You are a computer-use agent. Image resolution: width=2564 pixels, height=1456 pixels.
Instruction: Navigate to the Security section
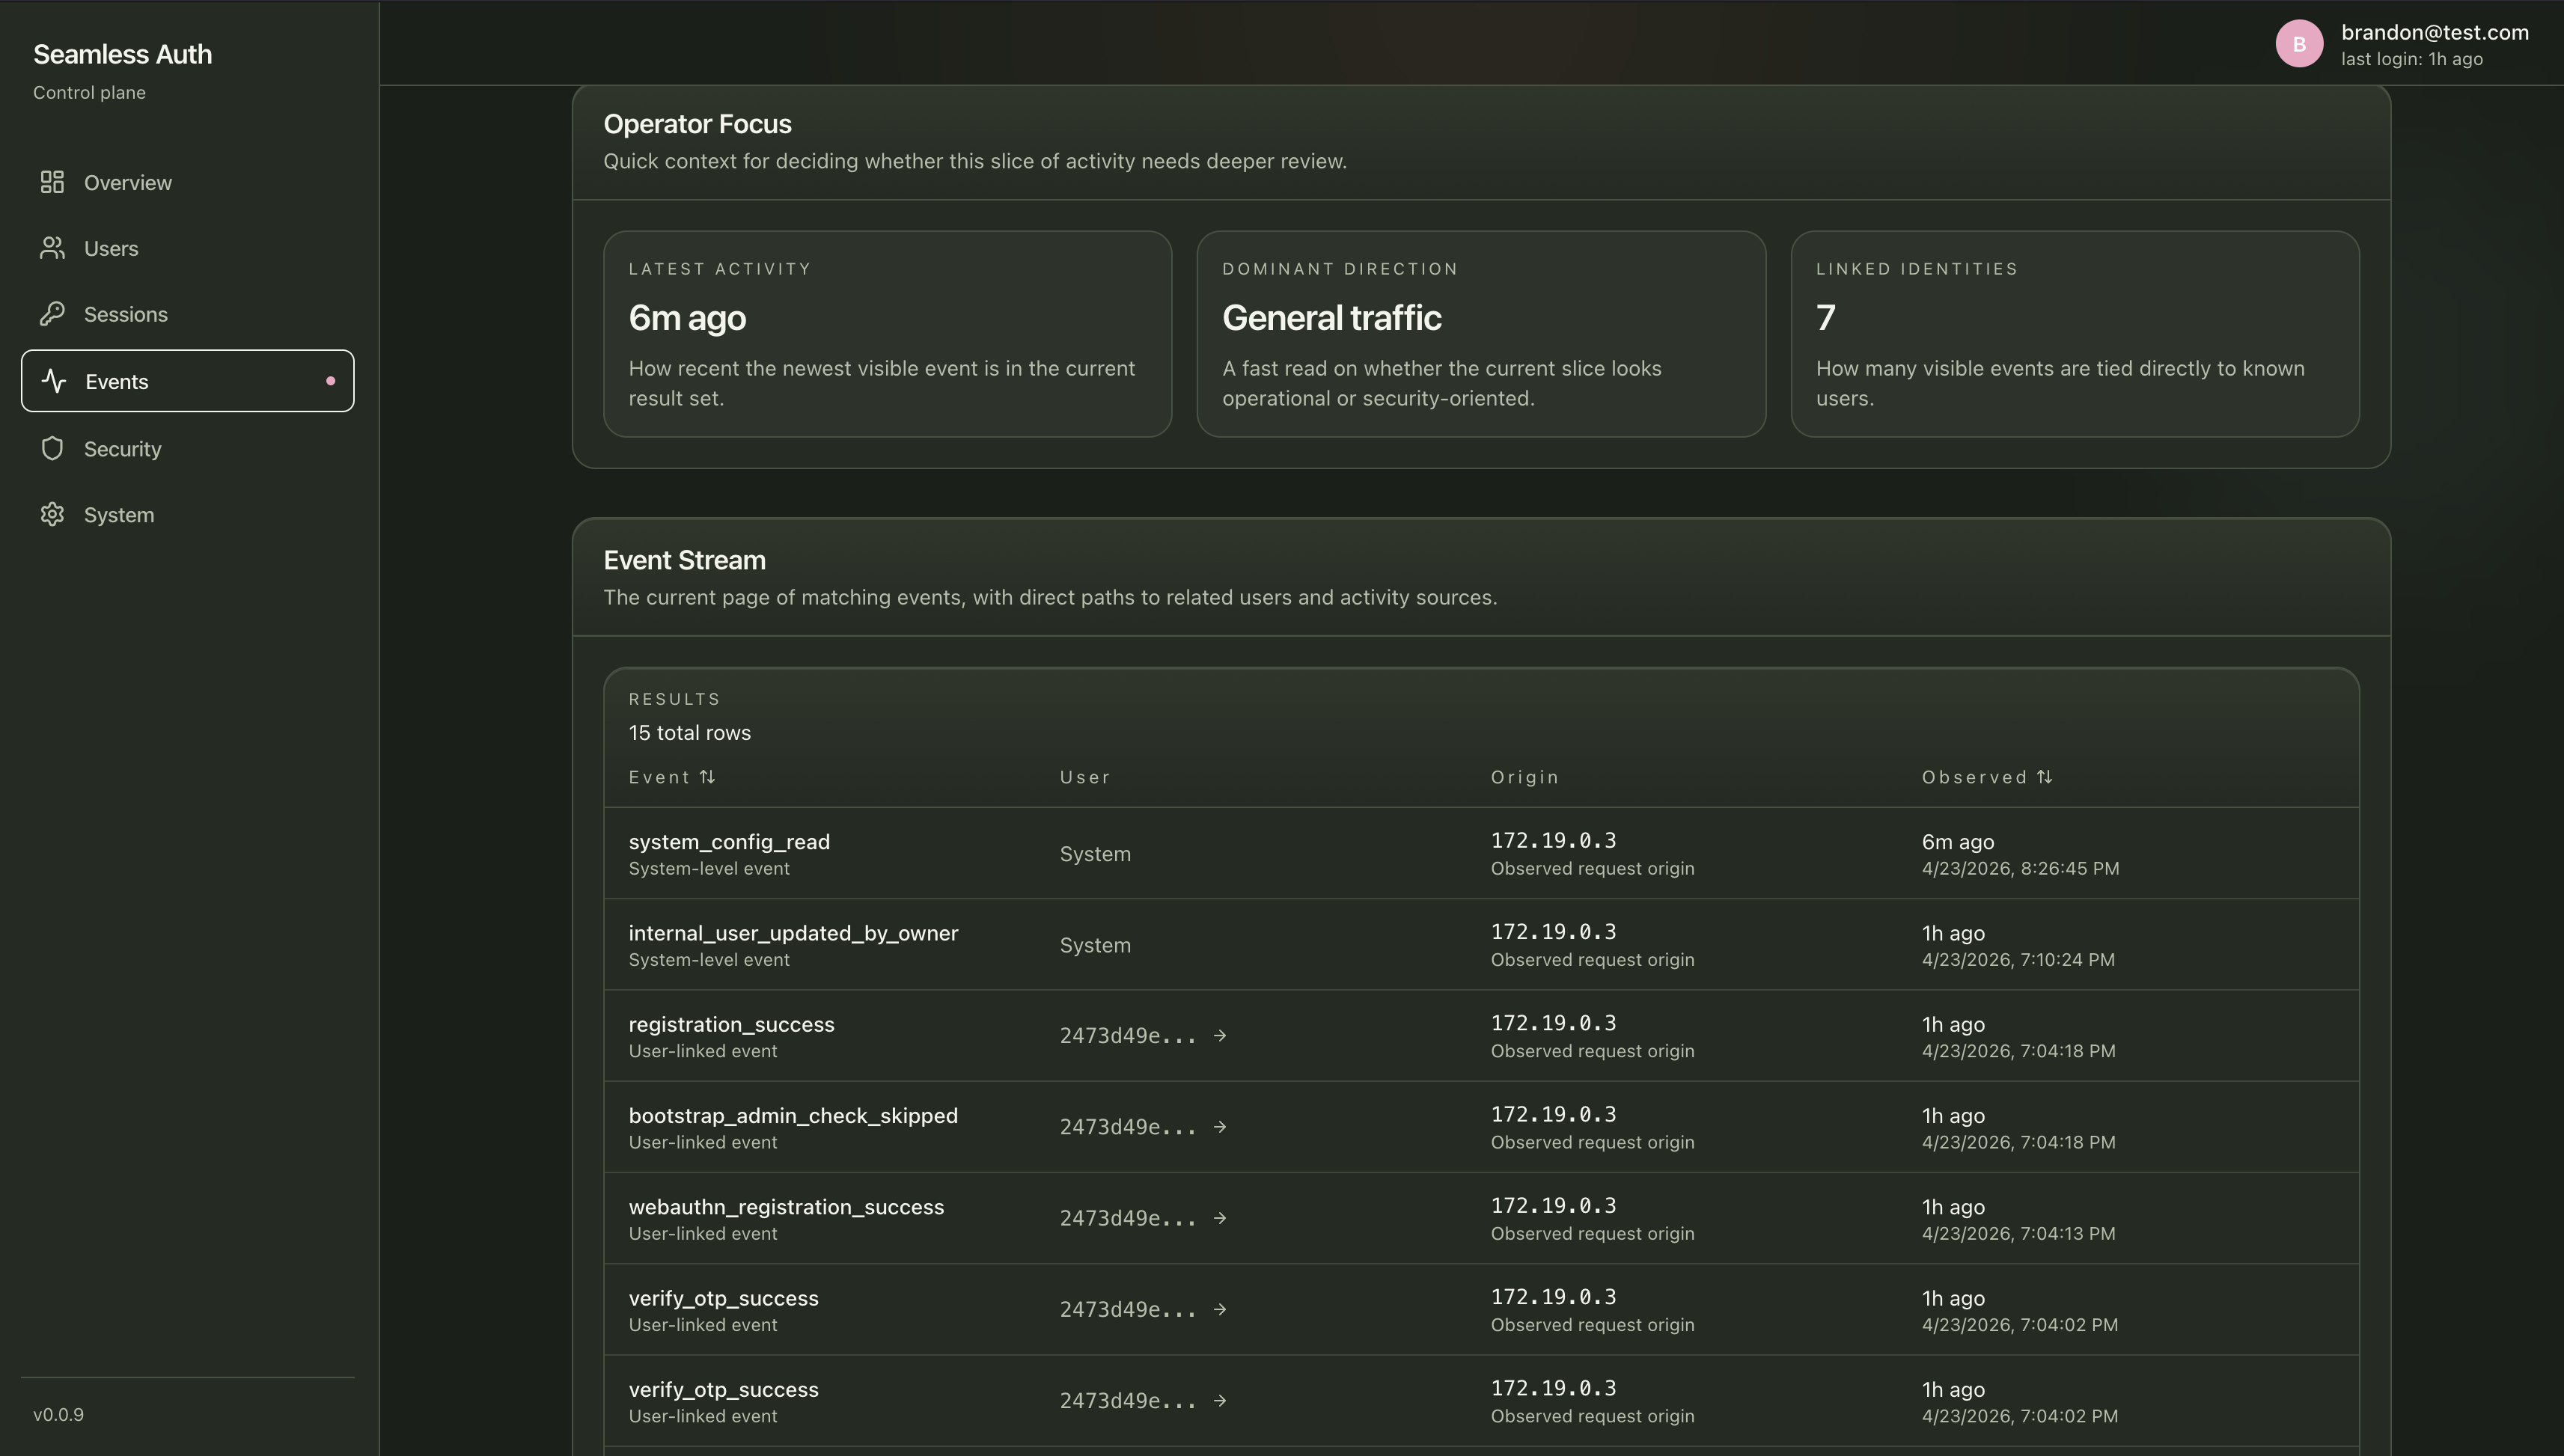[188, 448]
